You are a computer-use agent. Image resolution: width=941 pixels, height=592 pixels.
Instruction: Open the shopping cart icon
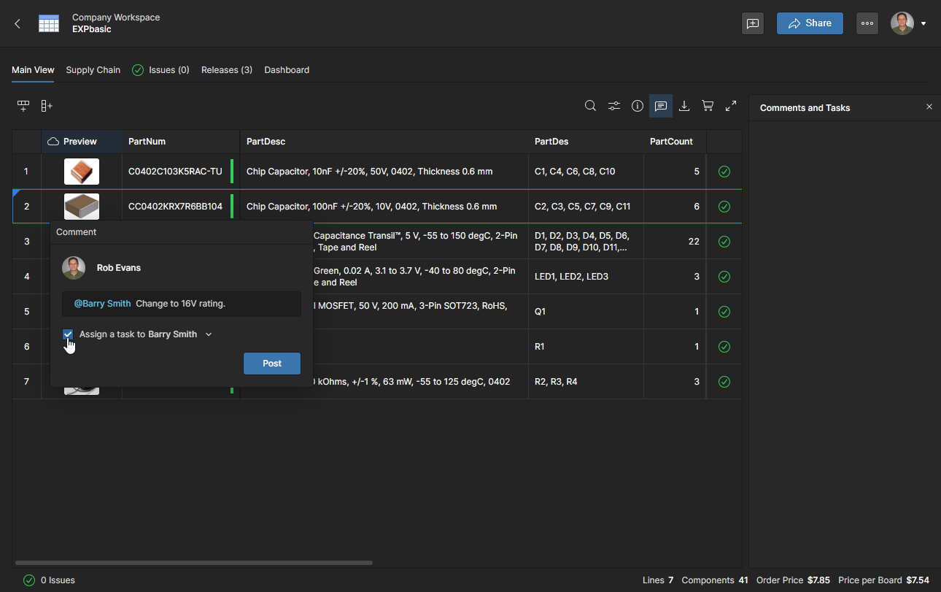coord(708,106)
